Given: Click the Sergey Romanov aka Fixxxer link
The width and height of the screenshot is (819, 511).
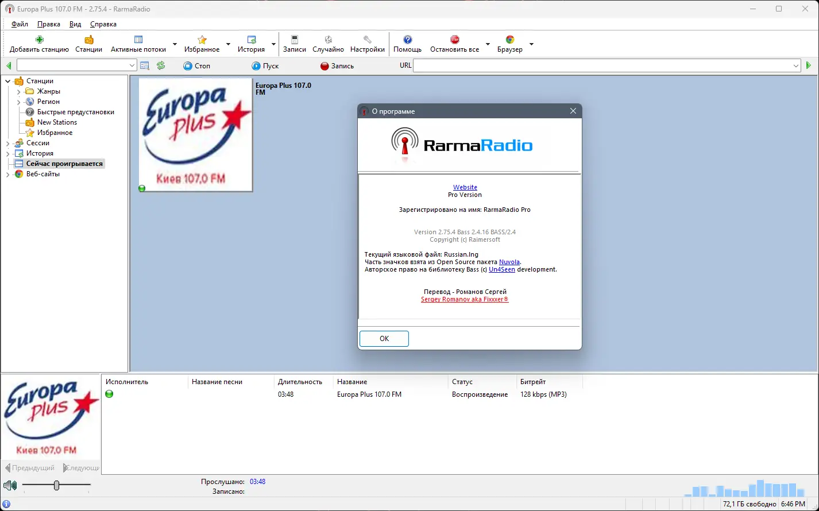Looking at the screenshot, I should (465, 299).
